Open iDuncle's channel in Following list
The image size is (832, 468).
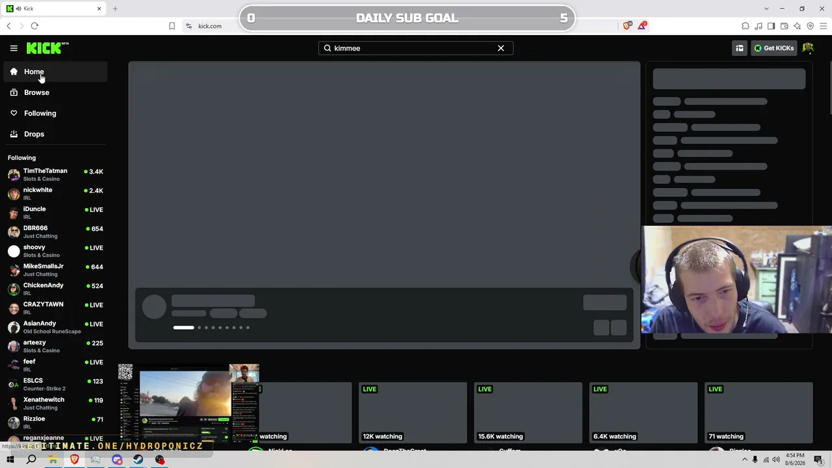[x=55, y=213]
